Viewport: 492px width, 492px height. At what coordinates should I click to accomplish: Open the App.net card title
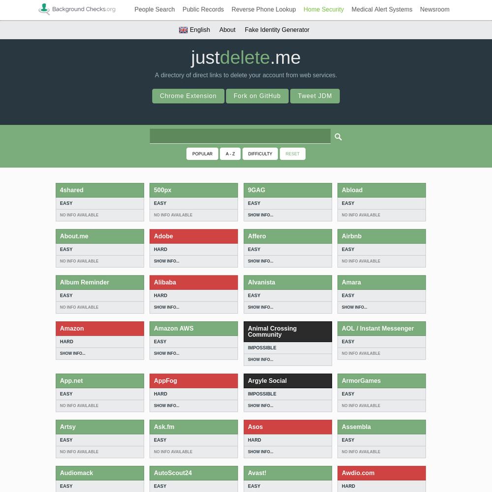(100, 381)
